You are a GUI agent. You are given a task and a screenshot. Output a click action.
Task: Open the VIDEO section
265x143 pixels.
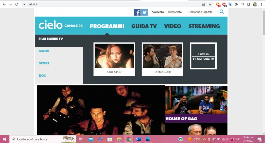172,26
